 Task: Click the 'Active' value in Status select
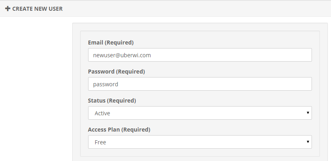[102, 113]
